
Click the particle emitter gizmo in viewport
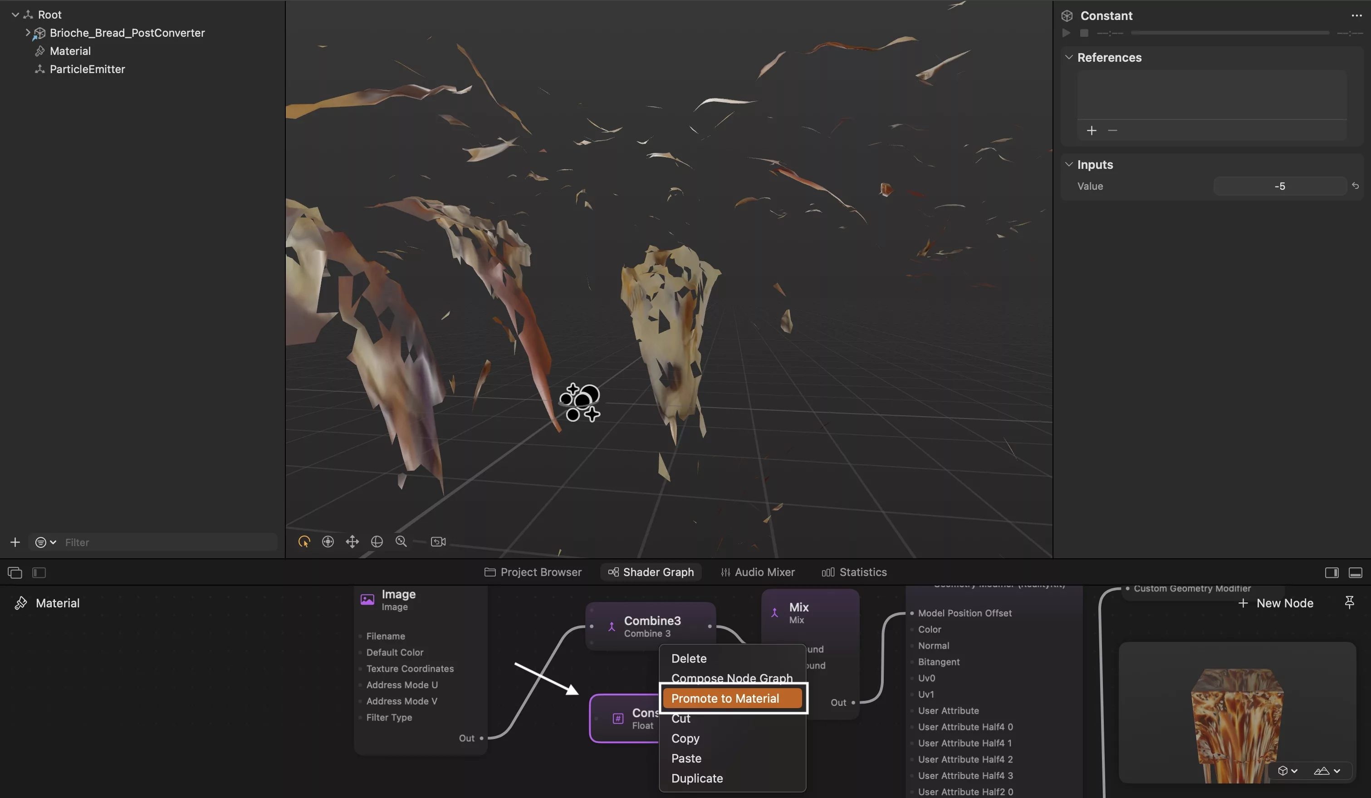580,402
